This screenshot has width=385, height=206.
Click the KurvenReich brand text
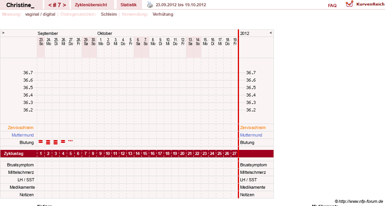370,4
